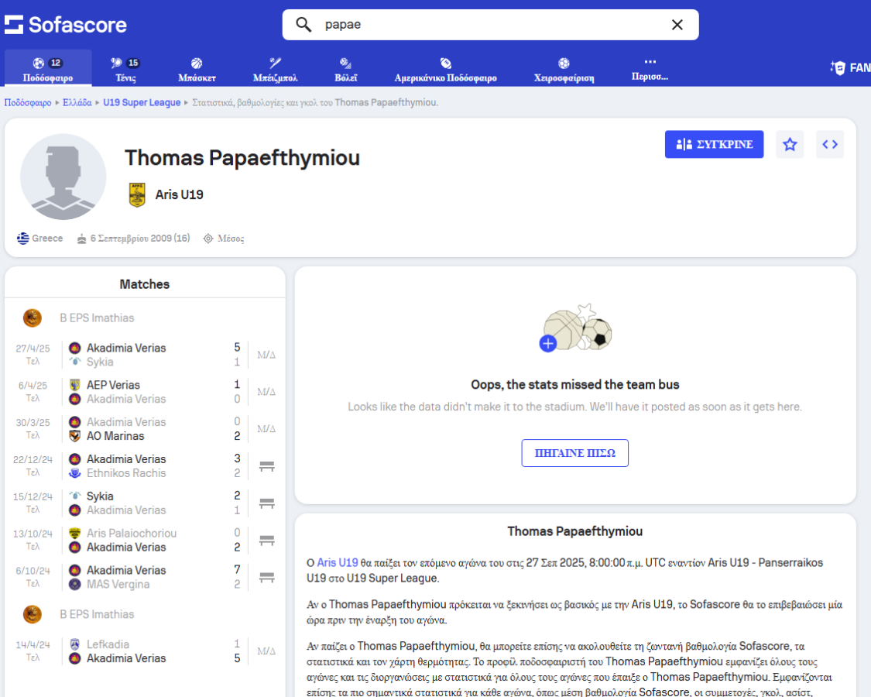Click the Ethnikos Rachis crest icon
Viewport: 871px width, 697px height.
click(x=75, y=473)
